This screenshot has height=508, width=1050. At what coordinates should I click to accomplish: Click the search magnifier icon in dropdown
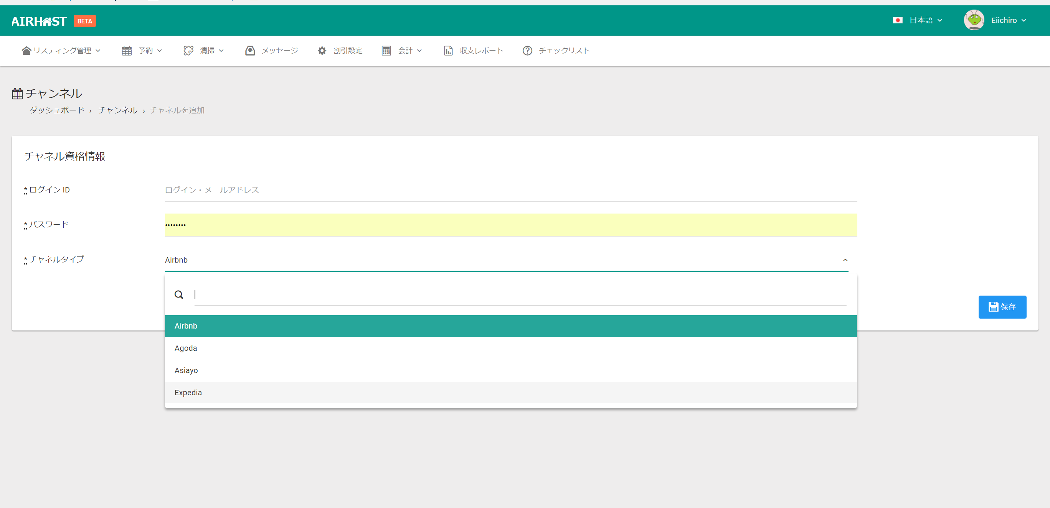pyautogui.click(x=178, y=295)
